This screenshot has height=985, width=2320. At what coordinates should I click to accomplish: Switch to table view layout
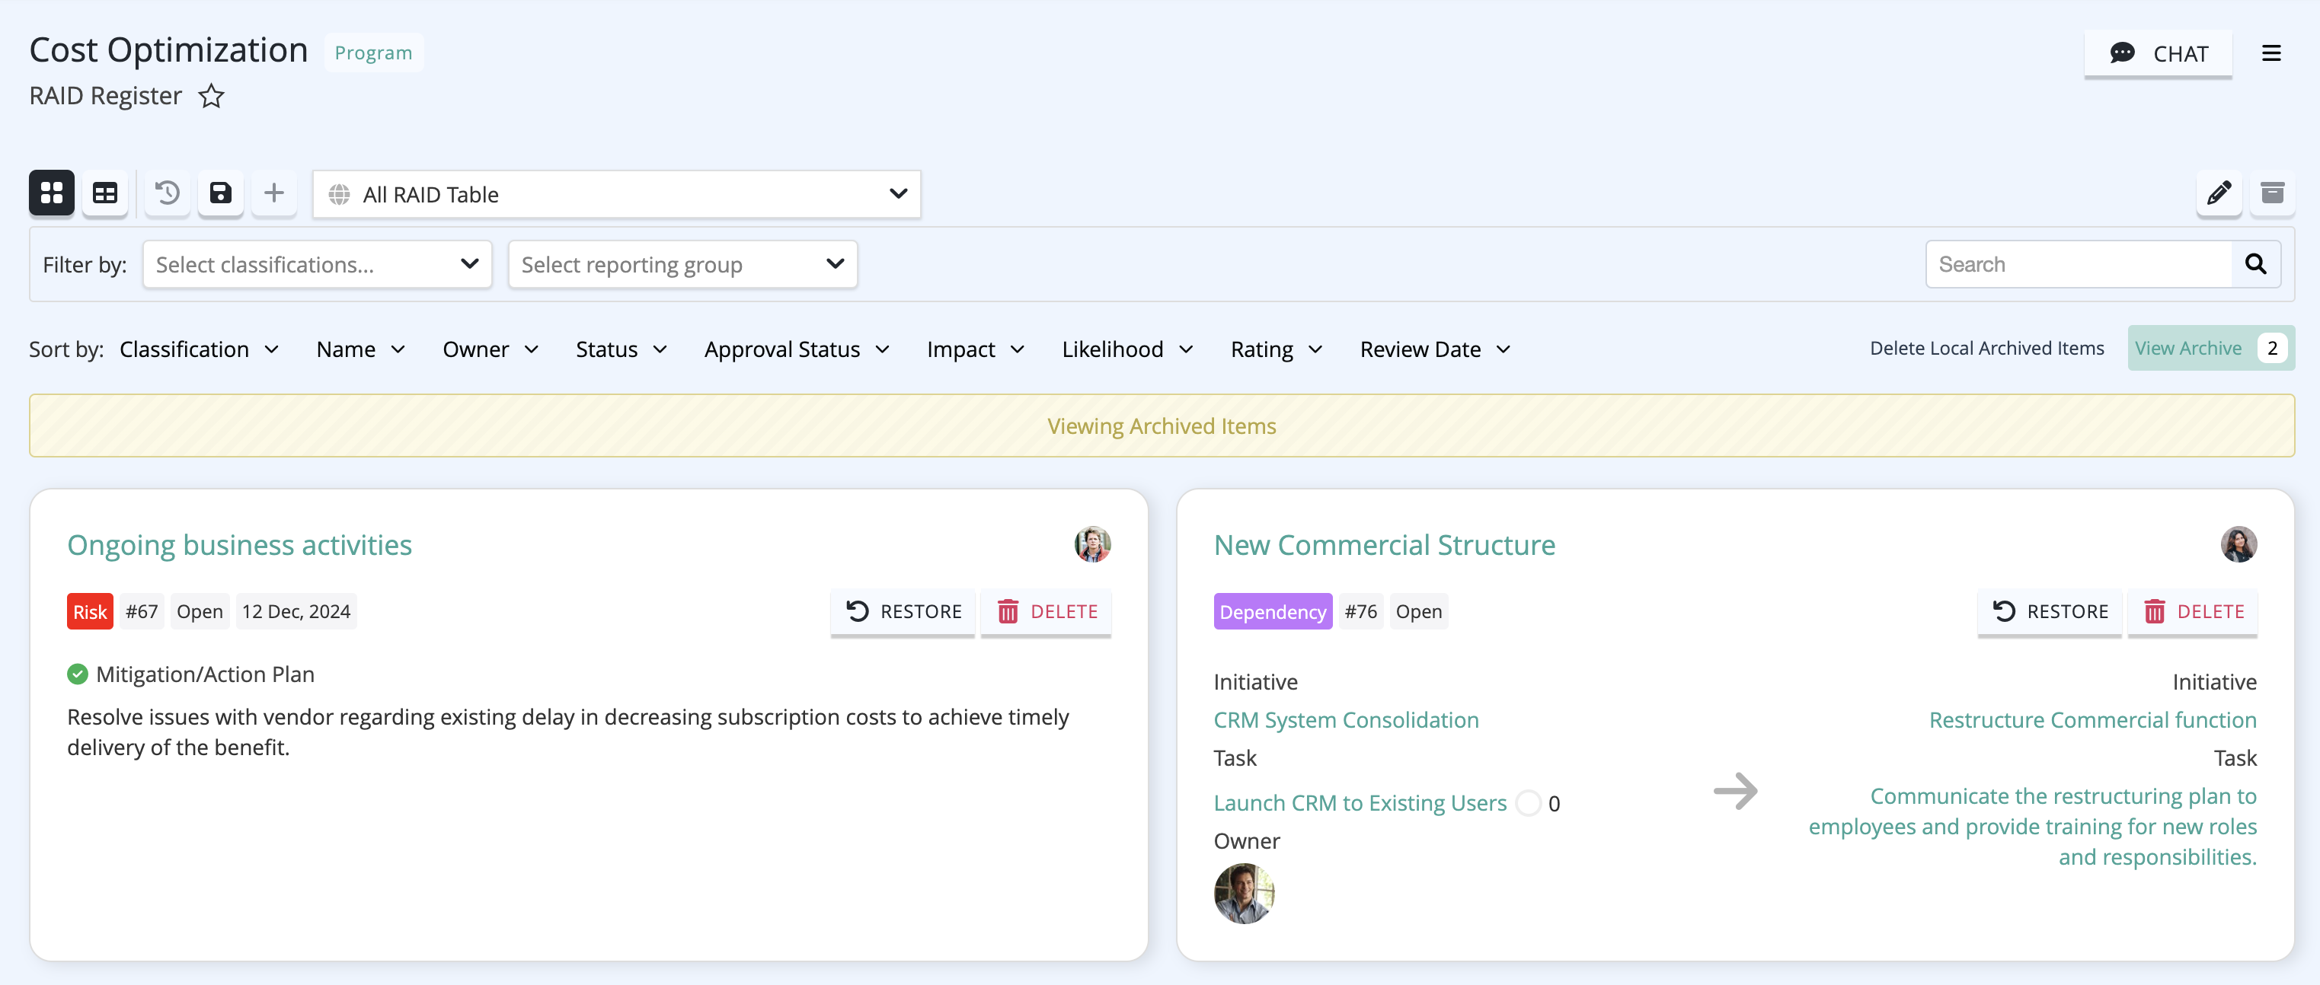105,193
